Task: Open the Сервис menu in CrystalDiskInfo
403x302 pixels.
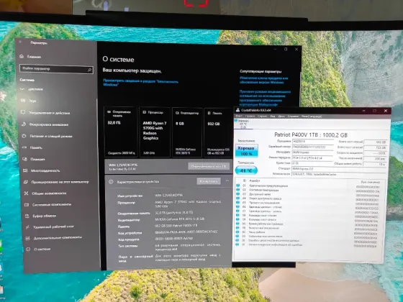Action: click(x=263, y=116)
